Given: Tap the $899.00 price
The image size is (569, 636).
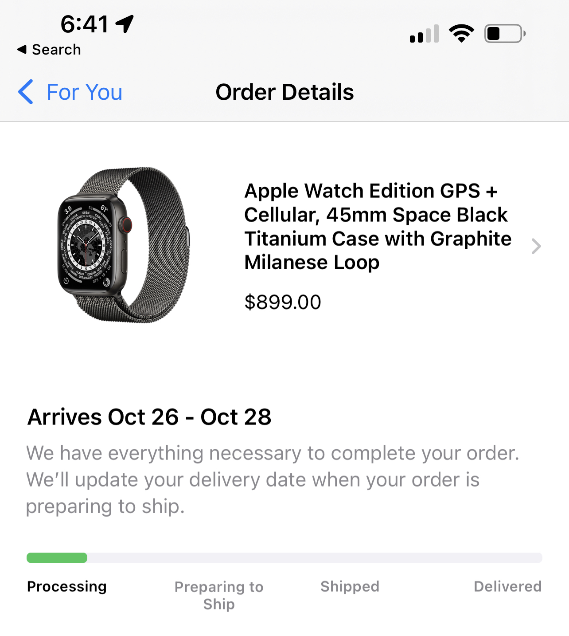Looking at the screenshot, I should 283,302.
